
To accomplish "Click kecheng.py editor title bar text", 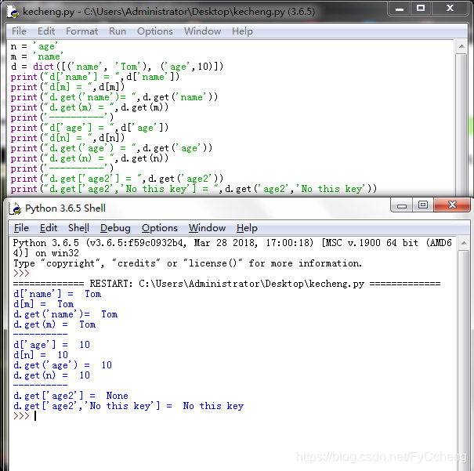I will (x=168, y=12).
